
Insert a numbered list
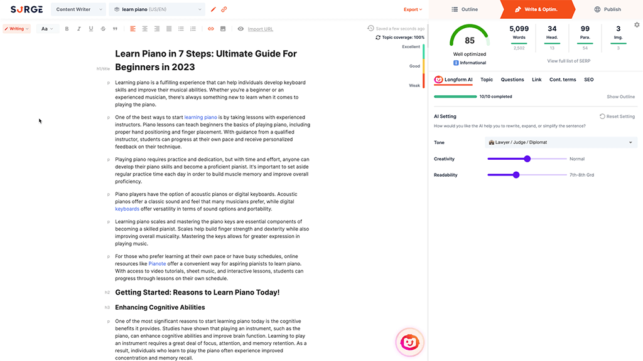[x=193, y=29]
